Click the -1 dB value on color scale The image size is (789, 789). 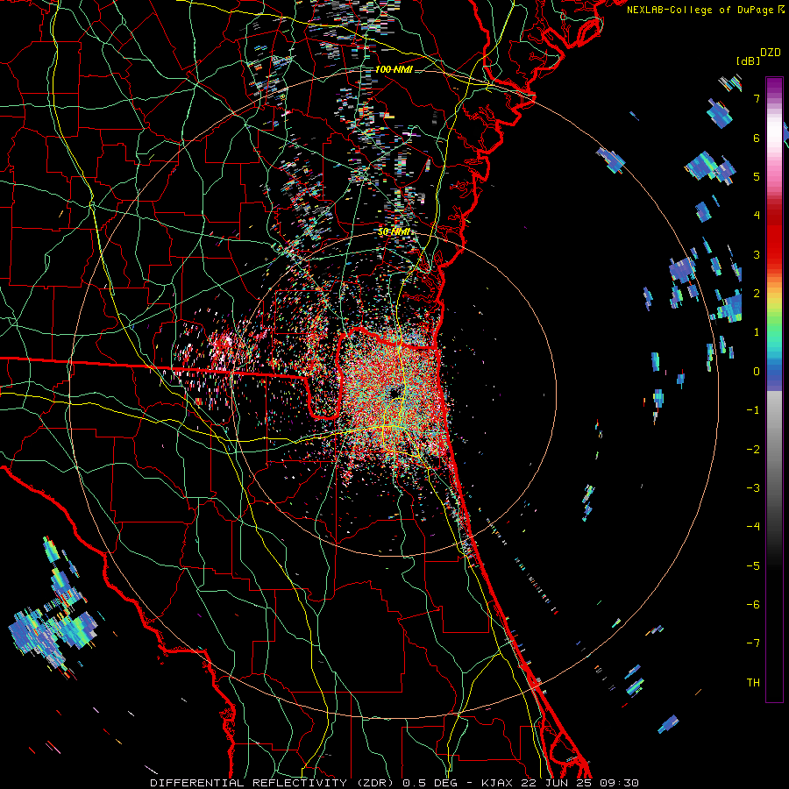click(753, 410)
